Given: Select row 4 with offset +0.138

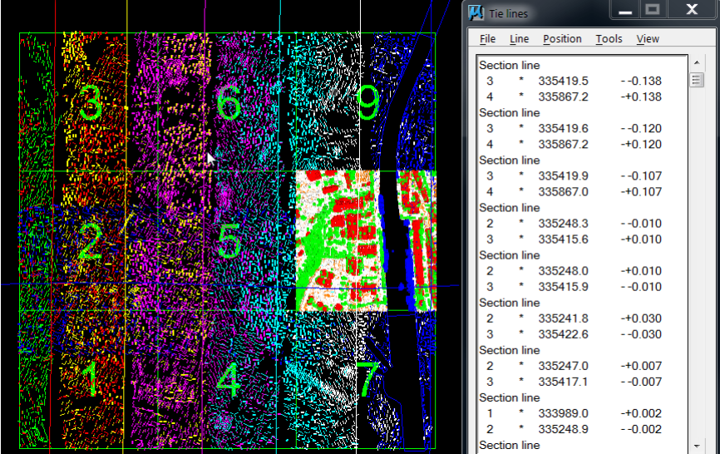Looking at the screenshot, I should pos(582,96).
